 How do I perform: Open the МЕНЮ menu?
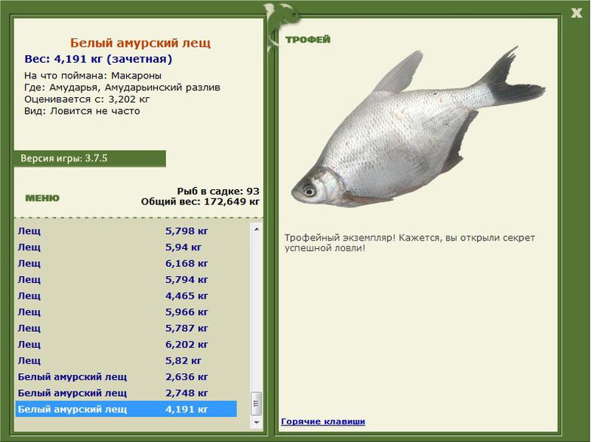click(42, 198)
